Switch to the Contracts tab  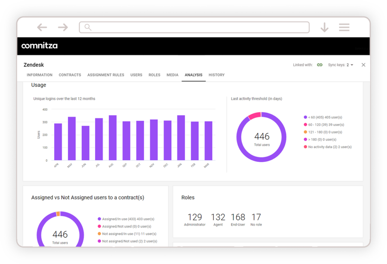pyautogui.click(x=70, y=75)
